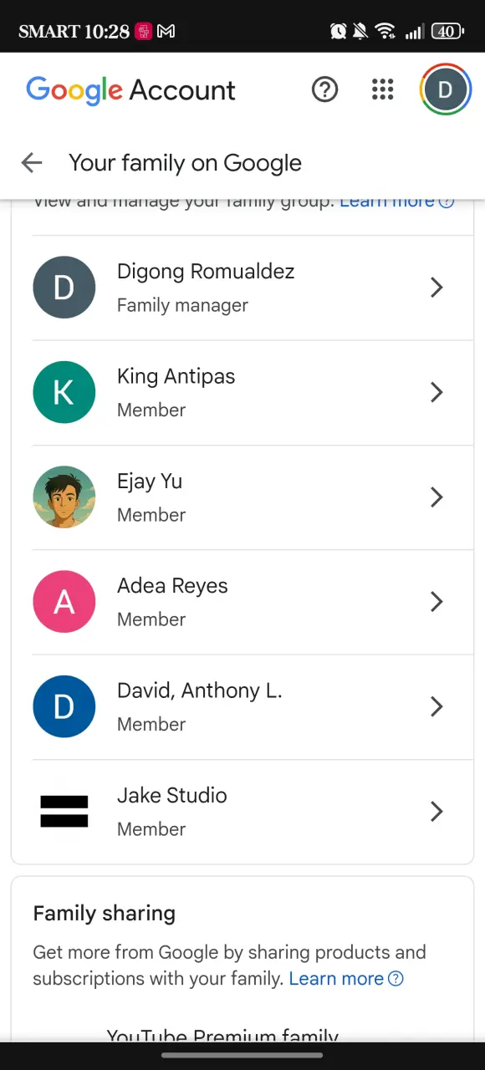Image resolution: width=485 pixels, height=1070 pixels.
Task: Expand Jake Studio member chevron
Action: click(x=436, y=812)
